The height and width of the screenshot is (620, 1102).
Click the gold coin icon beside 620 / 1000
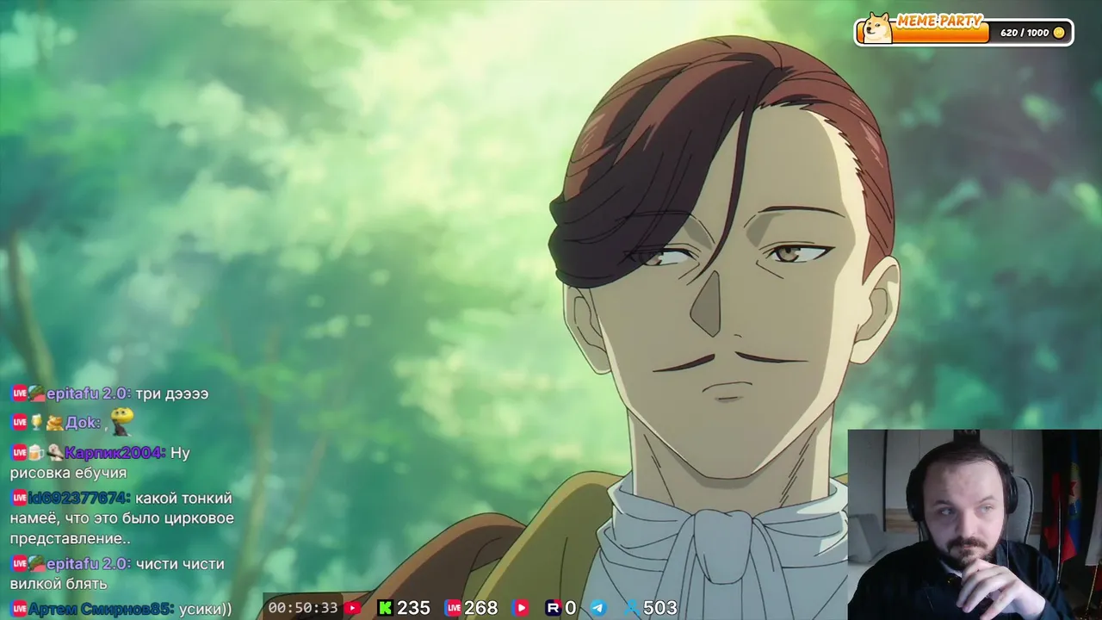click(x=1059, y=33)
